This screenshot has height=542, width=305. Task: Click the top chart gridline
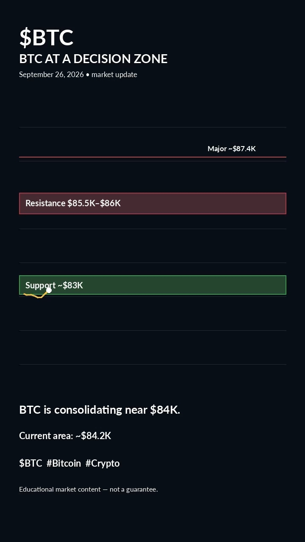[152, 127]
